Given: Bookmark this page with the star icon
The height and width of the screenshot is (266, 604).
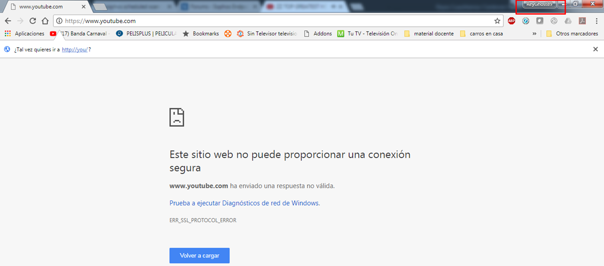Looking at the screenshot, I should (x=497, y=21).
